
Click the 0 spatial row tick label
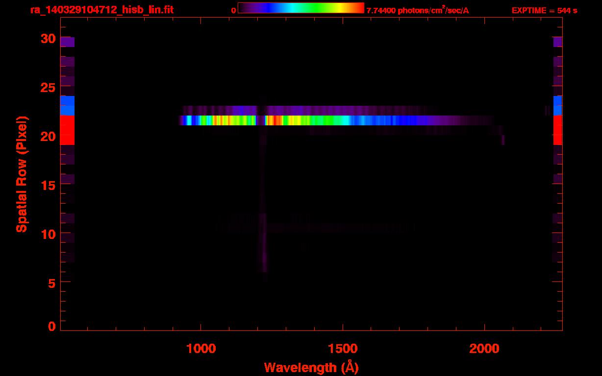[x=51, y=327]
